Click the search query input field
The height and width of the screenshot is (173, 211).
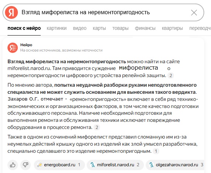coord(104,12)
